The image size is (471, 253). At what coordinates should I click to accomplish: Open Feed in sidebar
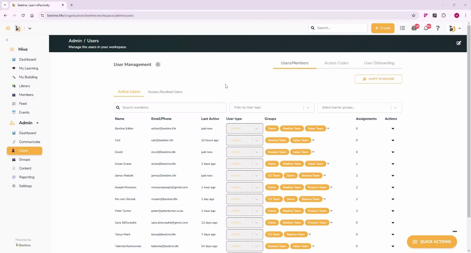click(23, 104)
